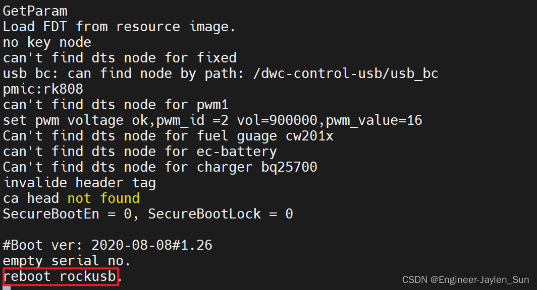The width and height of the screenshot is (537, 290).
Task: Click the 'pmic:rk808' line
Action: coord(43,89)
